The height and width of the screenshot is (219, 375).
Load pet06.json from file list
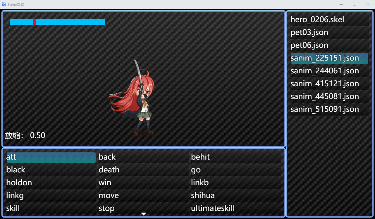329,45
